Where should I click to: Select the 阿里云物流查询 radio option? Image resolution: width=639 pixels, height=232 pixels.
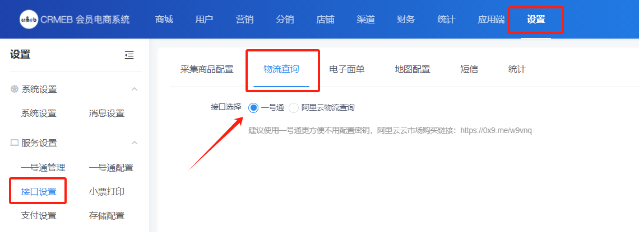pyautogui.click(x=294, y=108)
